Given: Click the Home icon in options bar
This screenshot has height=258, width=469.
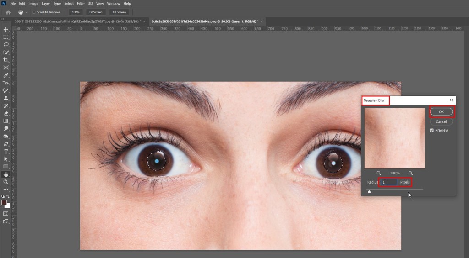Looking at the screenshot, I should [x=7, y=12].
